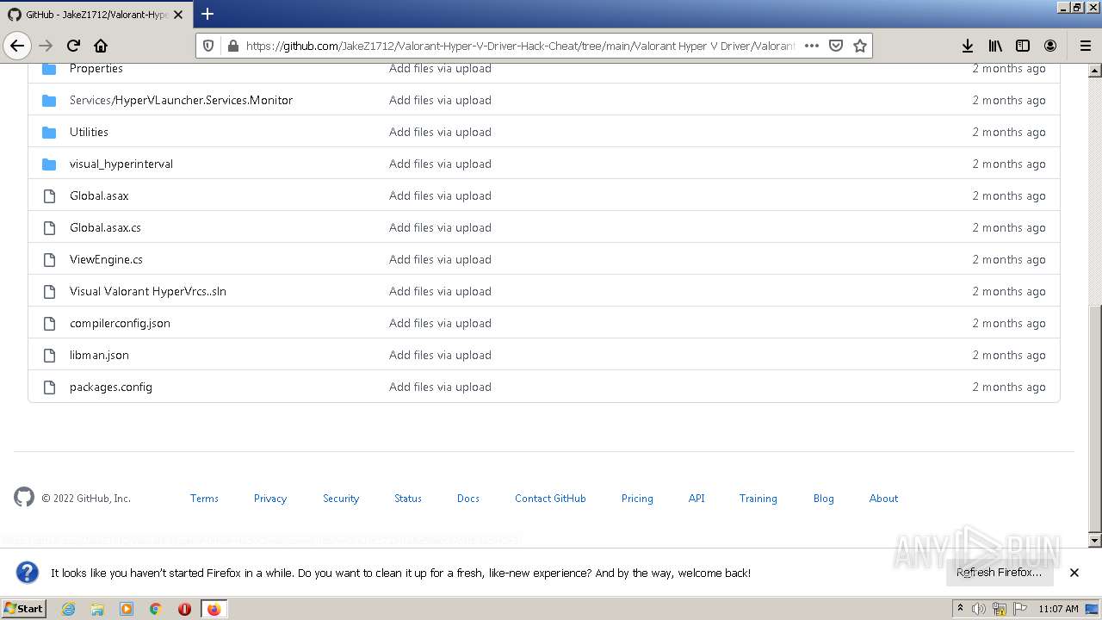Open Services/HyperVLauncher.Services.Monitor folder
Image resolution: width=1102 pixels, height=620 pixels.
(x=181, y=100)
